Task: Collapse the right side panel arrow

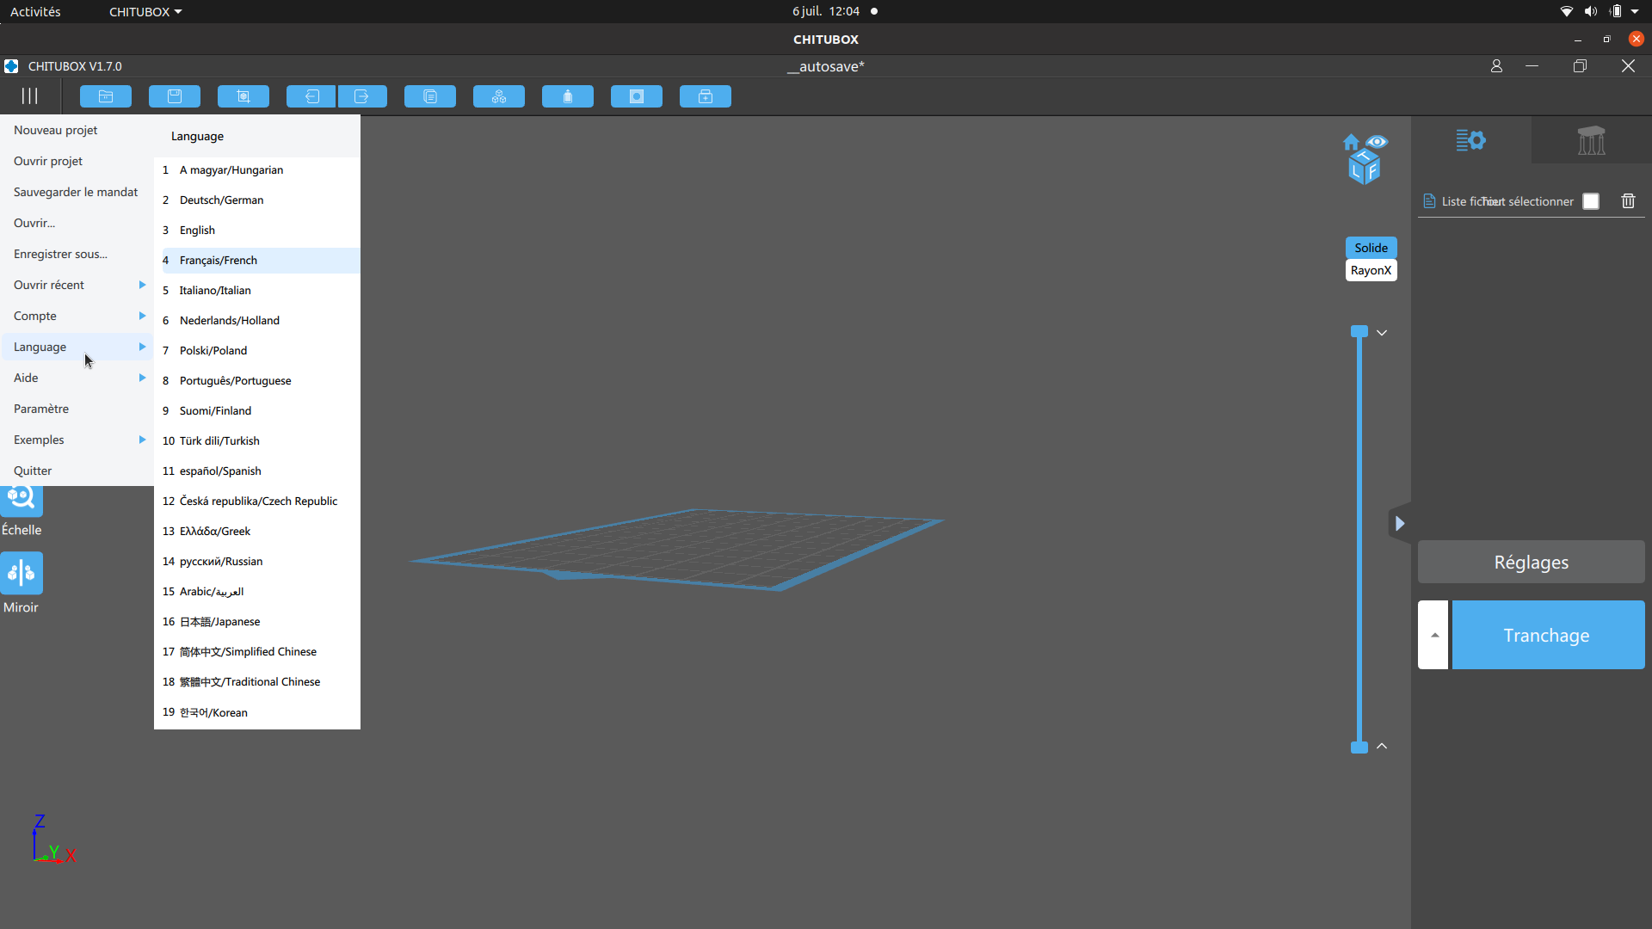Action: [1400, 523]
